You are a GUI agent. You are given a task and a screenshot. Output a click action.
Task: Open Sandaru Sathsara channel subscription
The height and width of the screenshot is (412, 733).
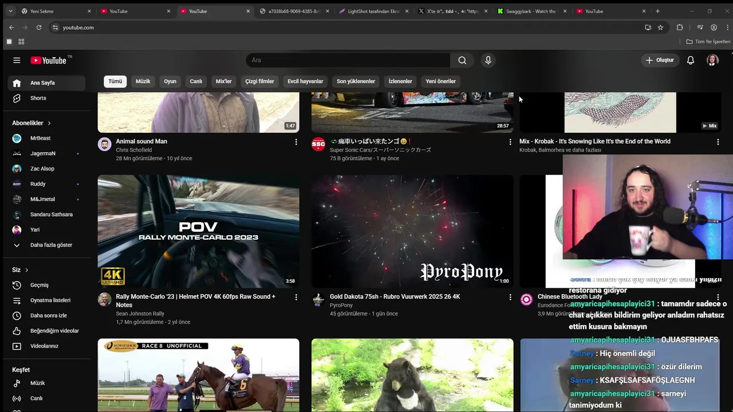[46, 215]
